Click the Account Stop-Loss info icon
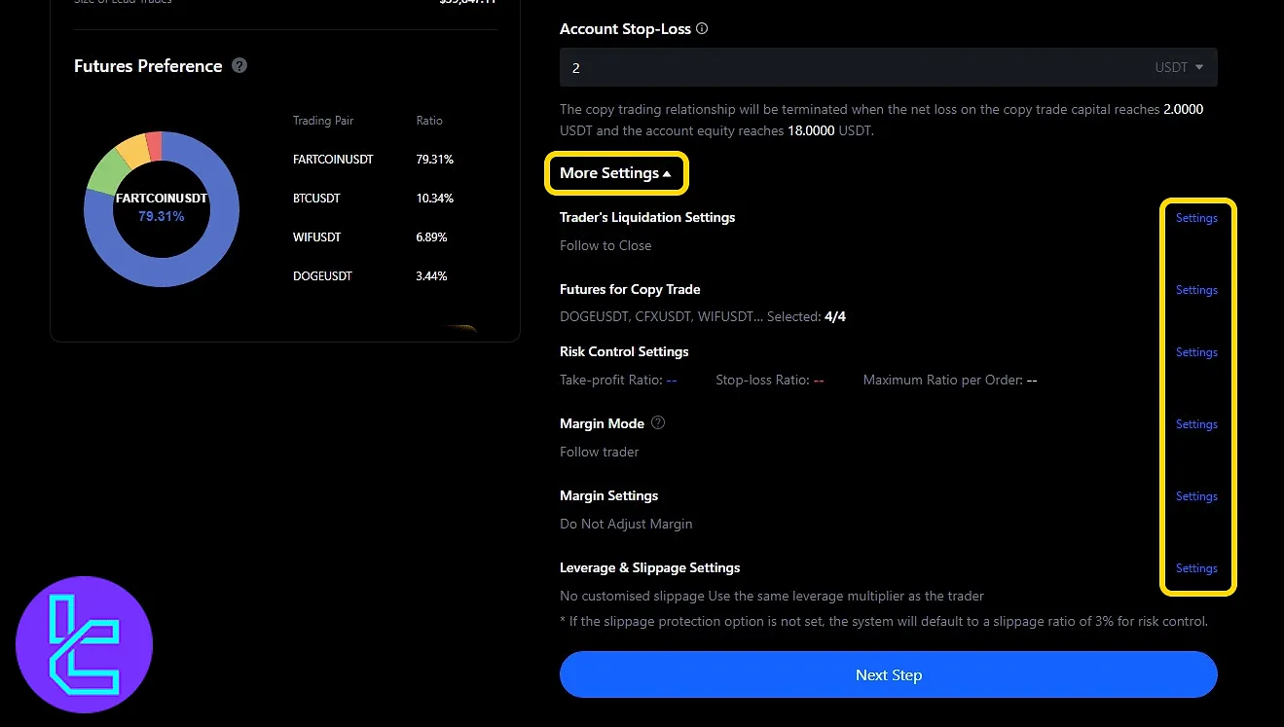 pyautogui.click(x=702, y=29)
